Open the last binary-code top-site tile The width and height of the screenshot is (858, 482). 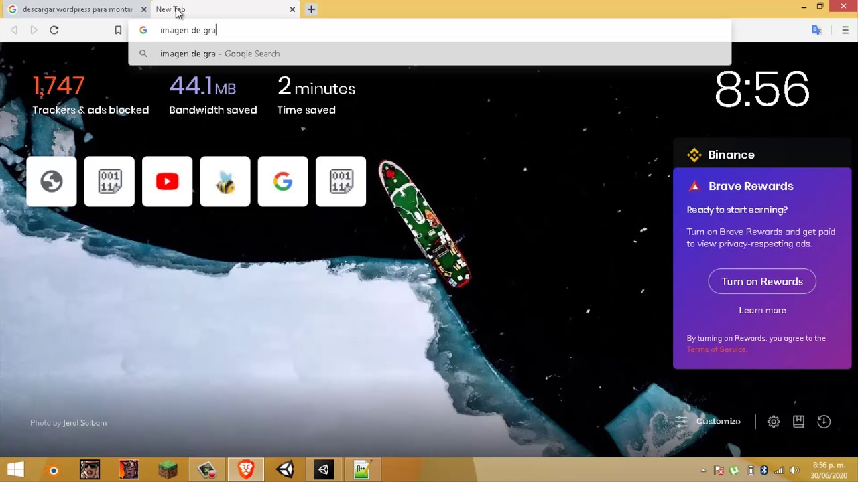pos(341,181)
